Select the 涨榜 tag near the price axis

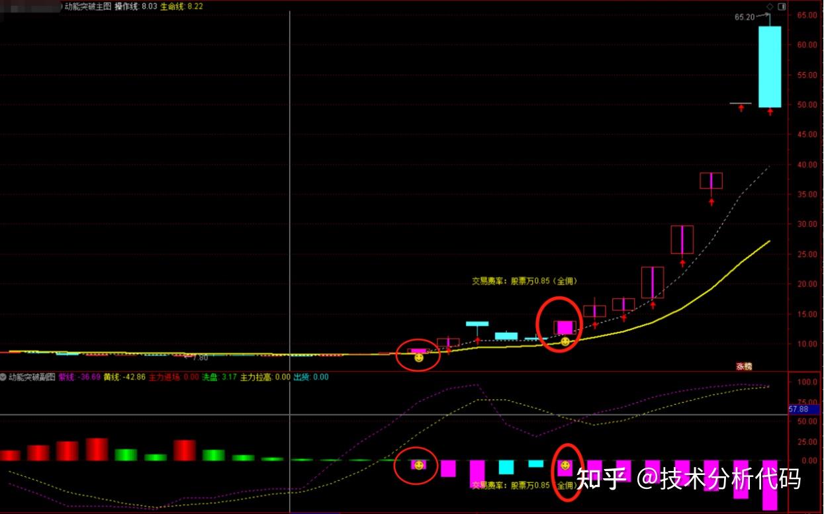pos(744,366)
